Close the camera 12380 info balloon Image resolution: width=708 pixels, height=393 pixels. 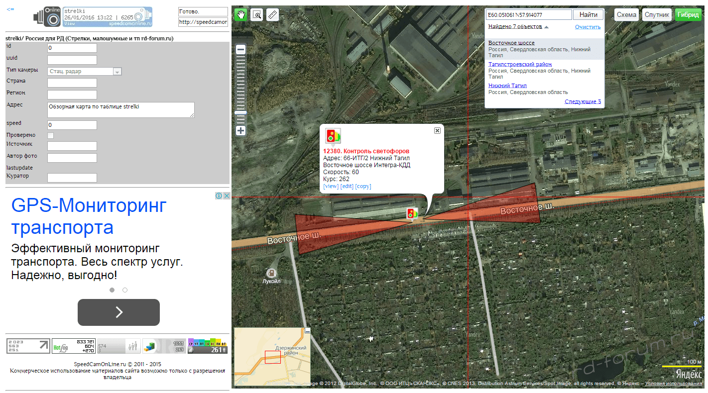[437, 130]
